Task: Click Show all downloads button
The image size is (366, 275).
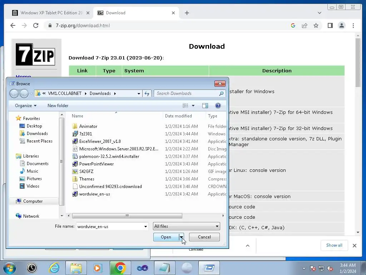Action: click(x=334, y=245)
